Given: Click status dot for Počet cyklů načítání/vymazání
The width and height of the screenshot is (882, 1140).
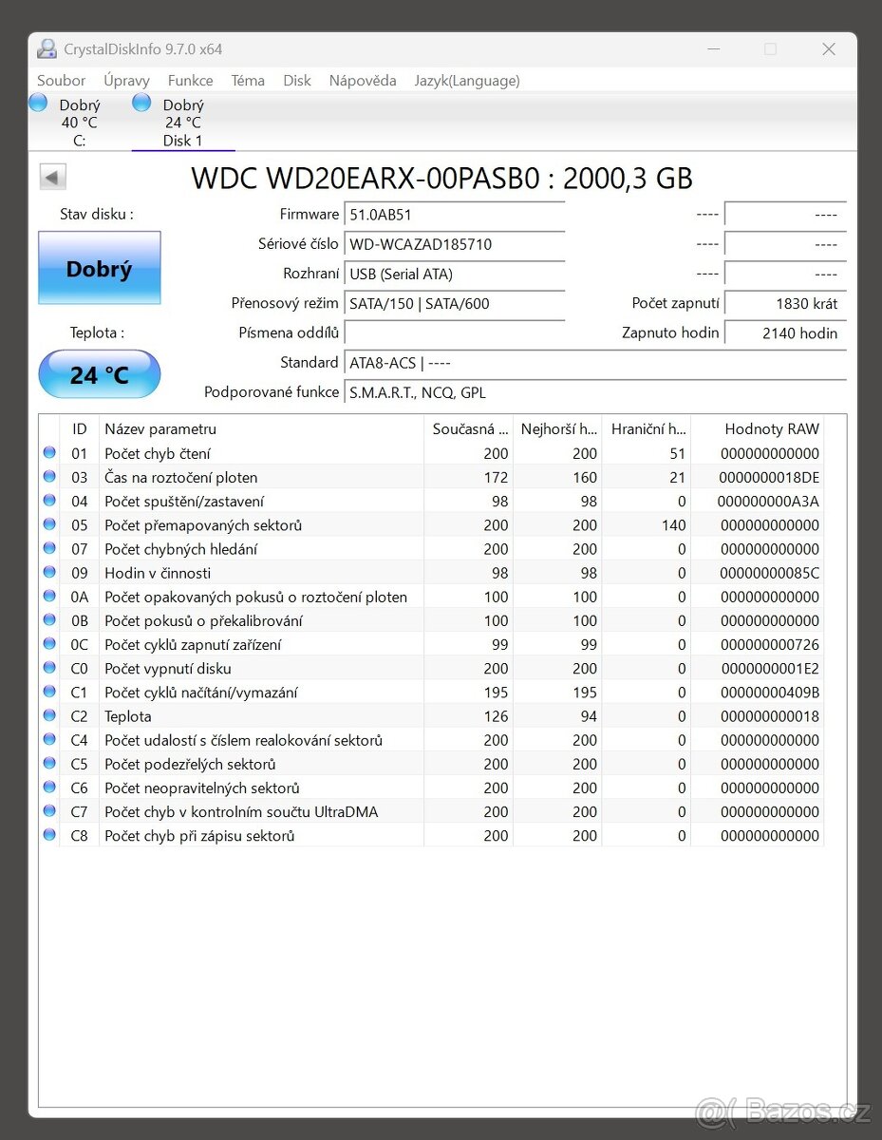Looking at the screenshot, I should point(49,692).
